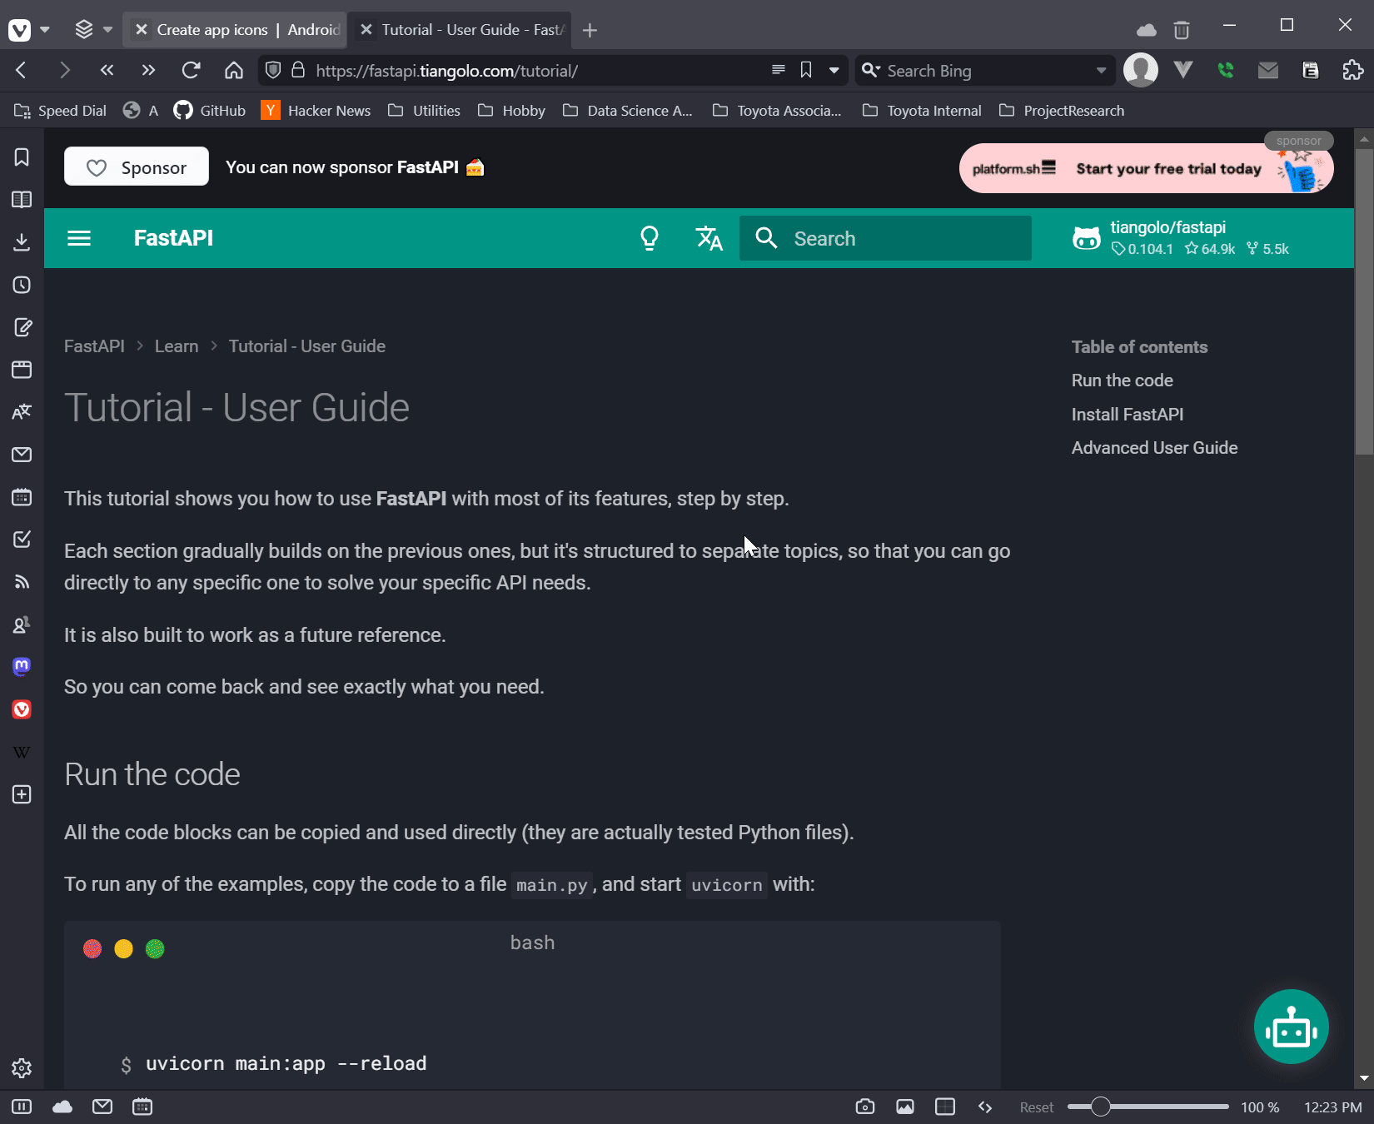Open the mail icon in the toolbar
The height and width of the screenshot is (1124, 1374).
pyautogui.click(x=1268, y=70)
